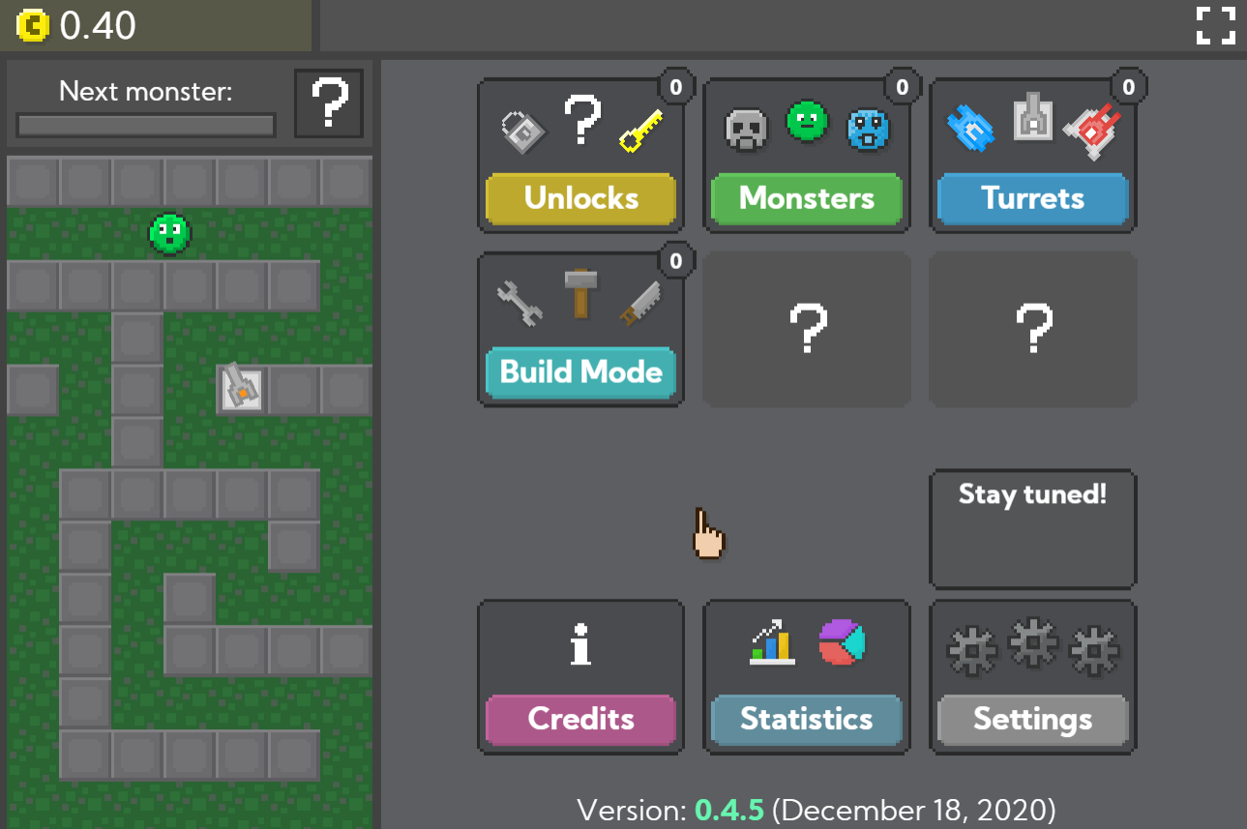Click the next monster progress bar
Viewport: 1247px width, 829px height.
(146, 126)
